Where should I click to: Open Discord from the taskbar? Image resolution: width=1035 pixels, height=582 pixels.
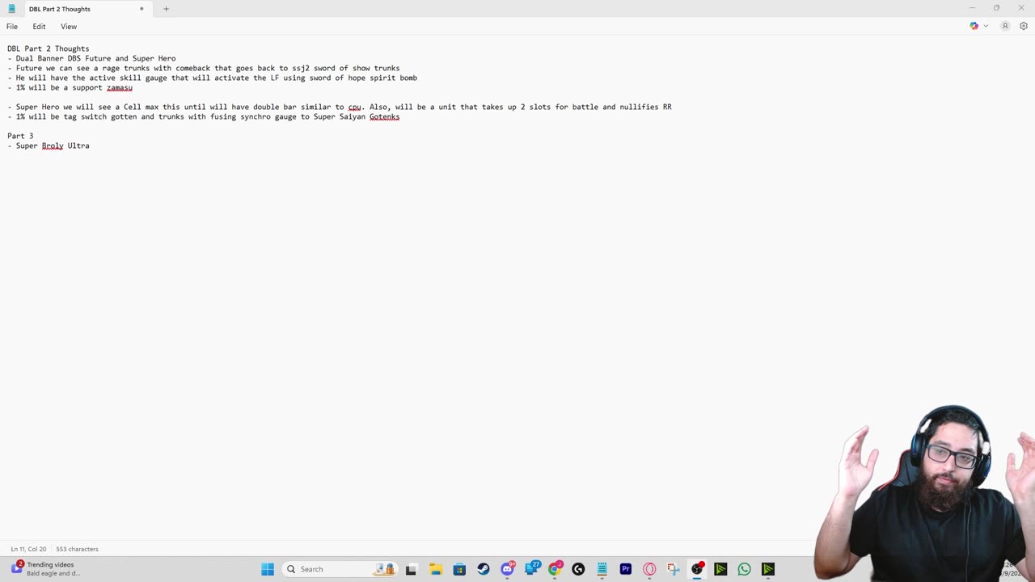tap(507, 569)
